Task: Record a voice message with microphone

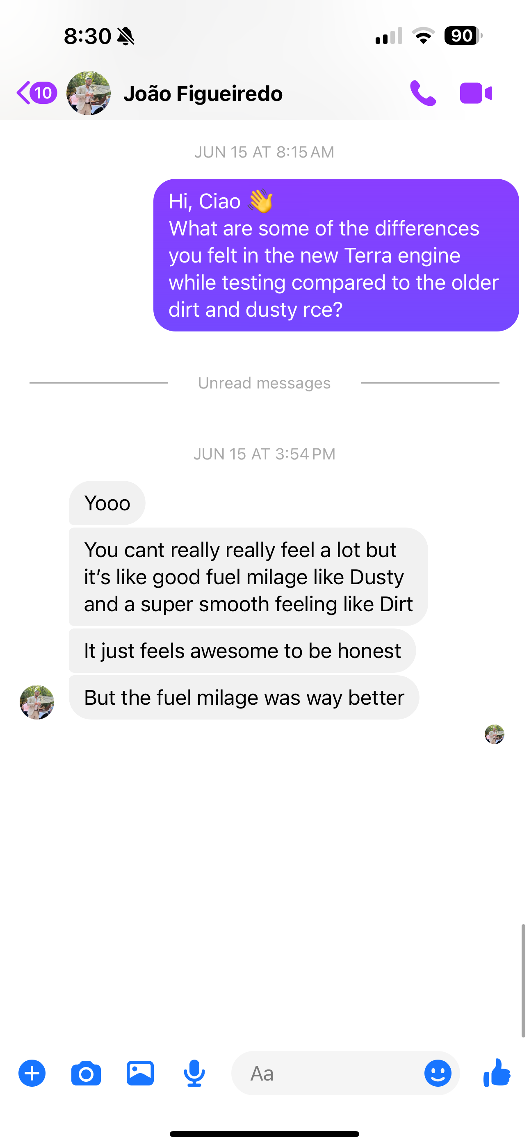Action: tap(194, 1073)
